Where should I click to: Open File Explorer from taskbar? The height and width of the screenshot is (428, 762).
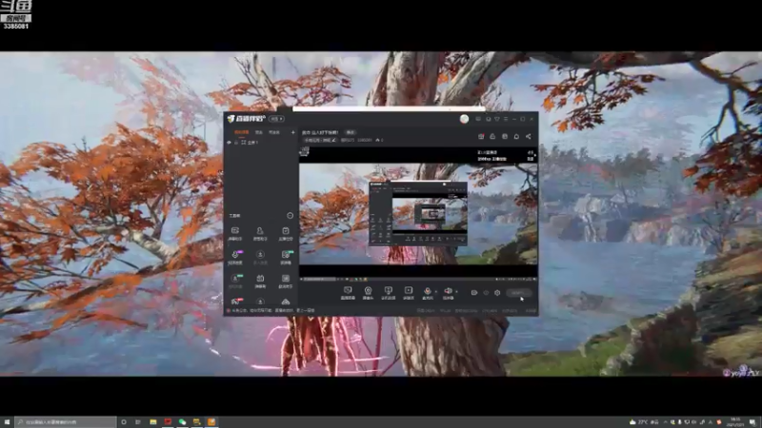coord(152,422)
